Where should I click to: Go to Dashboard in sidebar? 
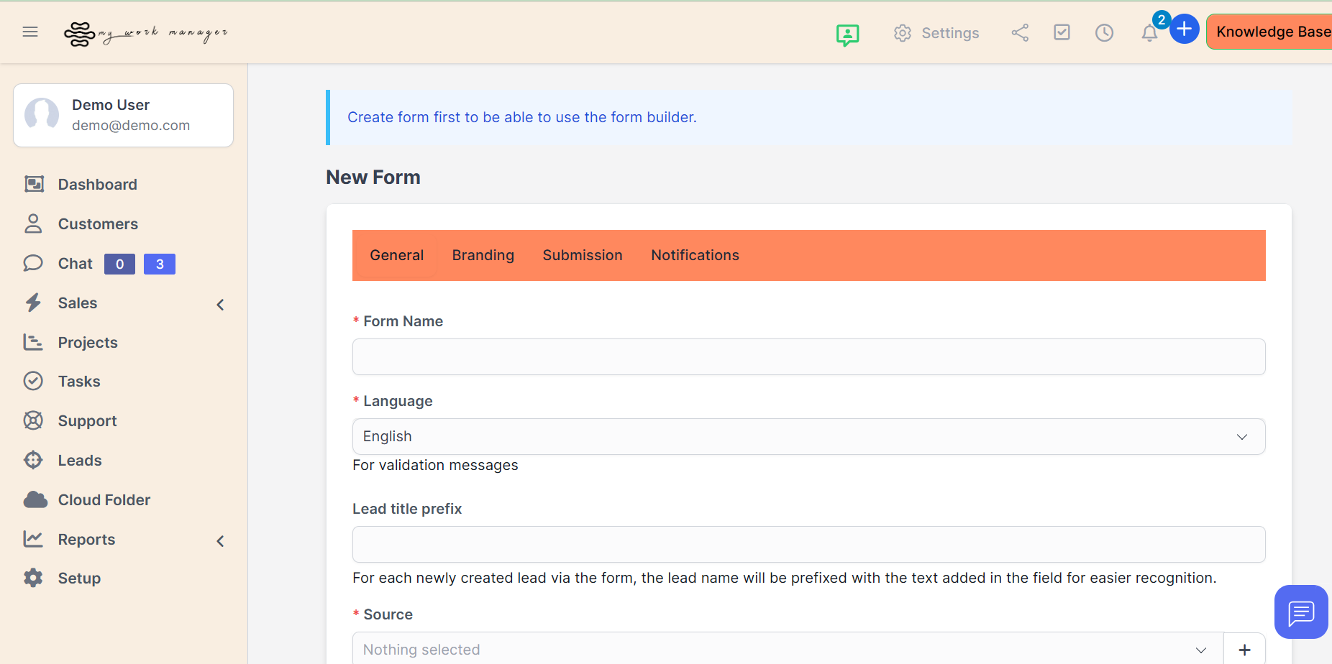(x=98, y=185)
